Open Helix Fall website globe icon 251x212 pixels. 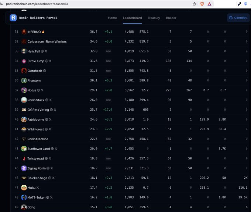click(x=42, y=51)
